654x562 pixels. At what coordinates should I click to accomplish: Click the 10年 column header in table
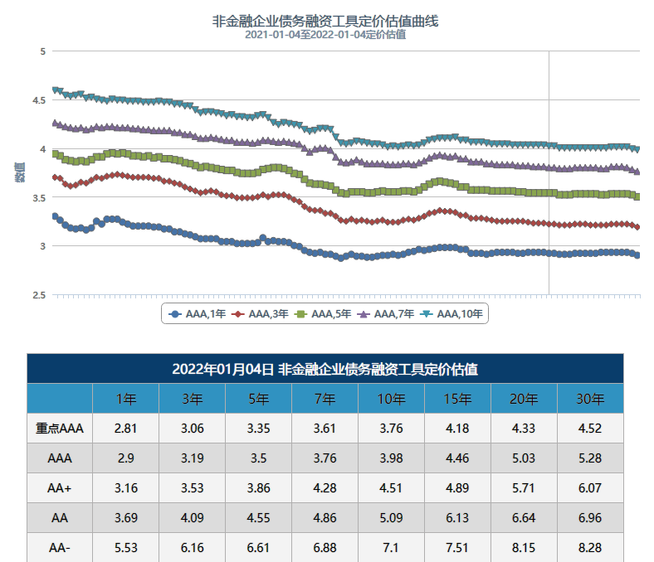(391, 399)
